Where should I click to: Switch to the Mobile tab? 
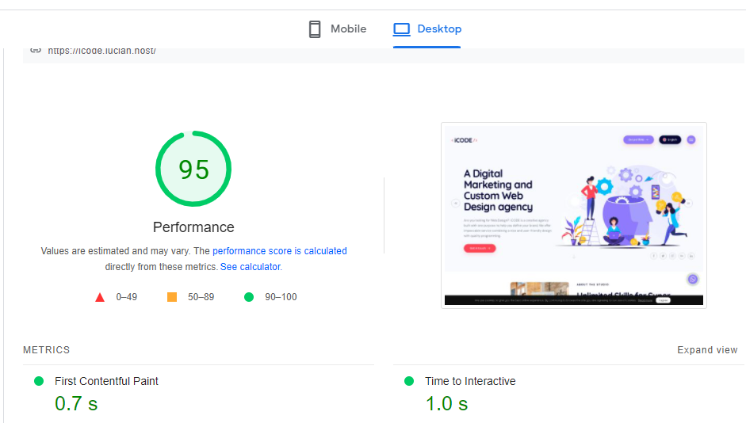(338, 29)
